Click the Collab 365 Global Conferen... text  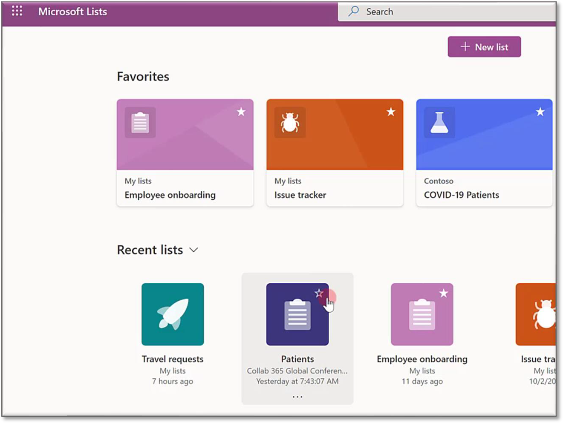click(x=297, y=371)
